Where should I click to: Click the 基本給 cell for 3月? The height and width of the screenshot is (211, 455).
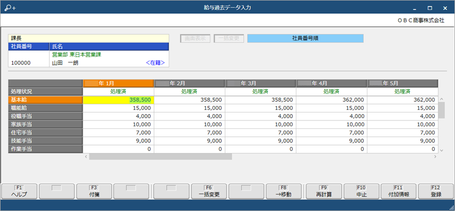[261, 100]
